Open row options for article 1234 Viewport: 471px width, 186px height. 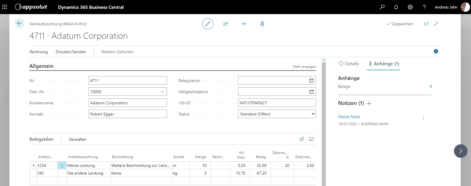pyautogui.click(x=62, y=165)
